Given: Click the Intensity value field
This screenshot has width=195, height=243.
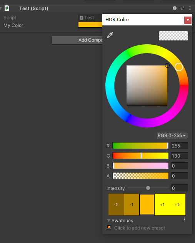Looking at the screenshot, I should pyautogui.click(x=179, y=188).
